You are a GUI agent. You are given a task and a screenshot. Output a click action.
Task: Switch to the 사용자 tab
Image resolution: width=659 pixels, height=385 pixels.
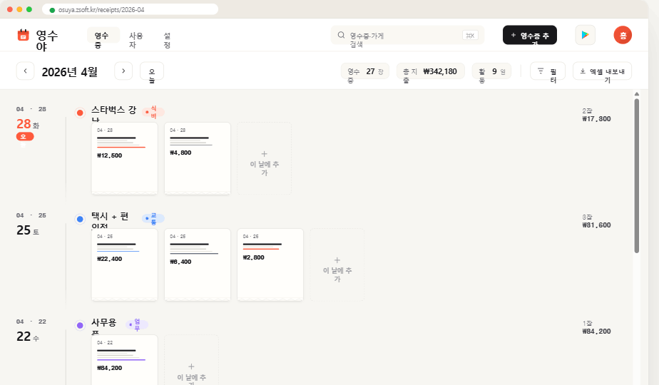pyautogui.click(x=136, y=40)
